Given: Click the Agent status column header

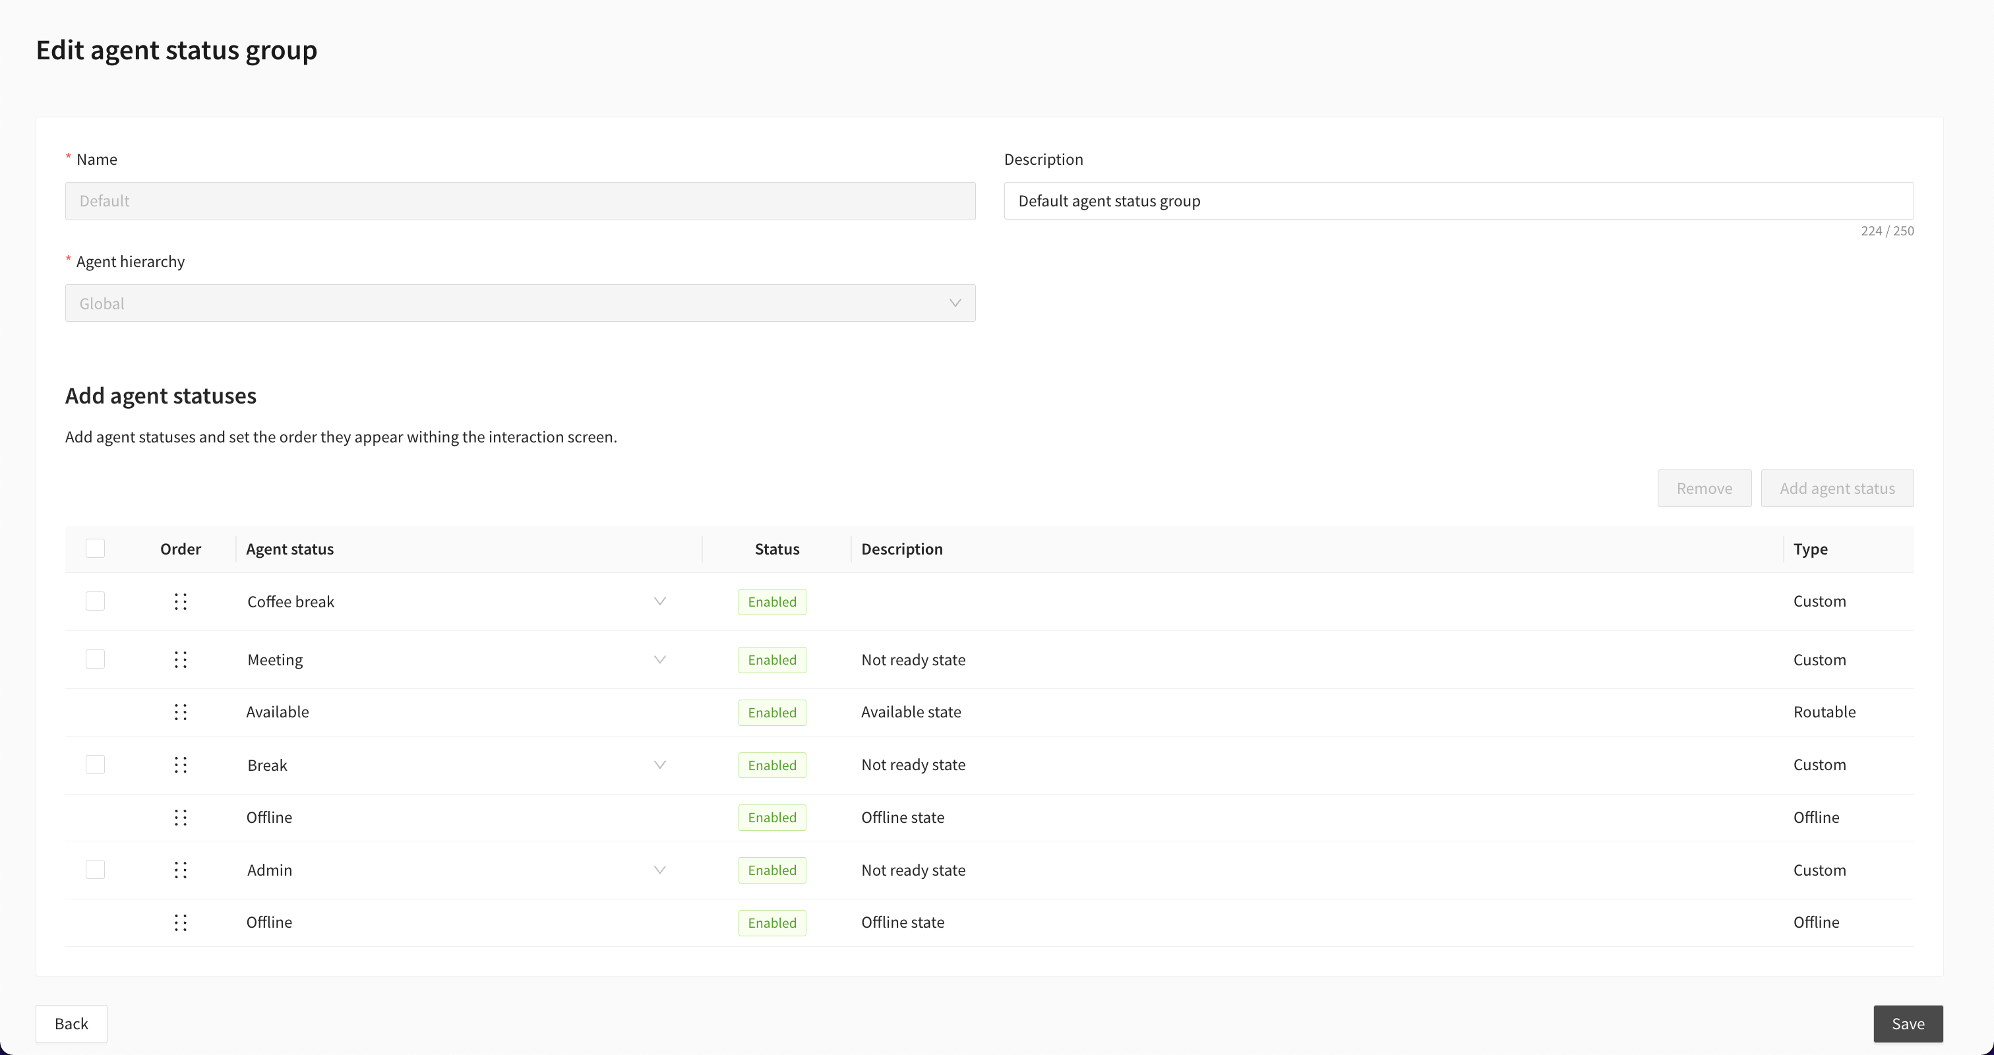Looking at the screenshot, I should (x=289, y=549).
